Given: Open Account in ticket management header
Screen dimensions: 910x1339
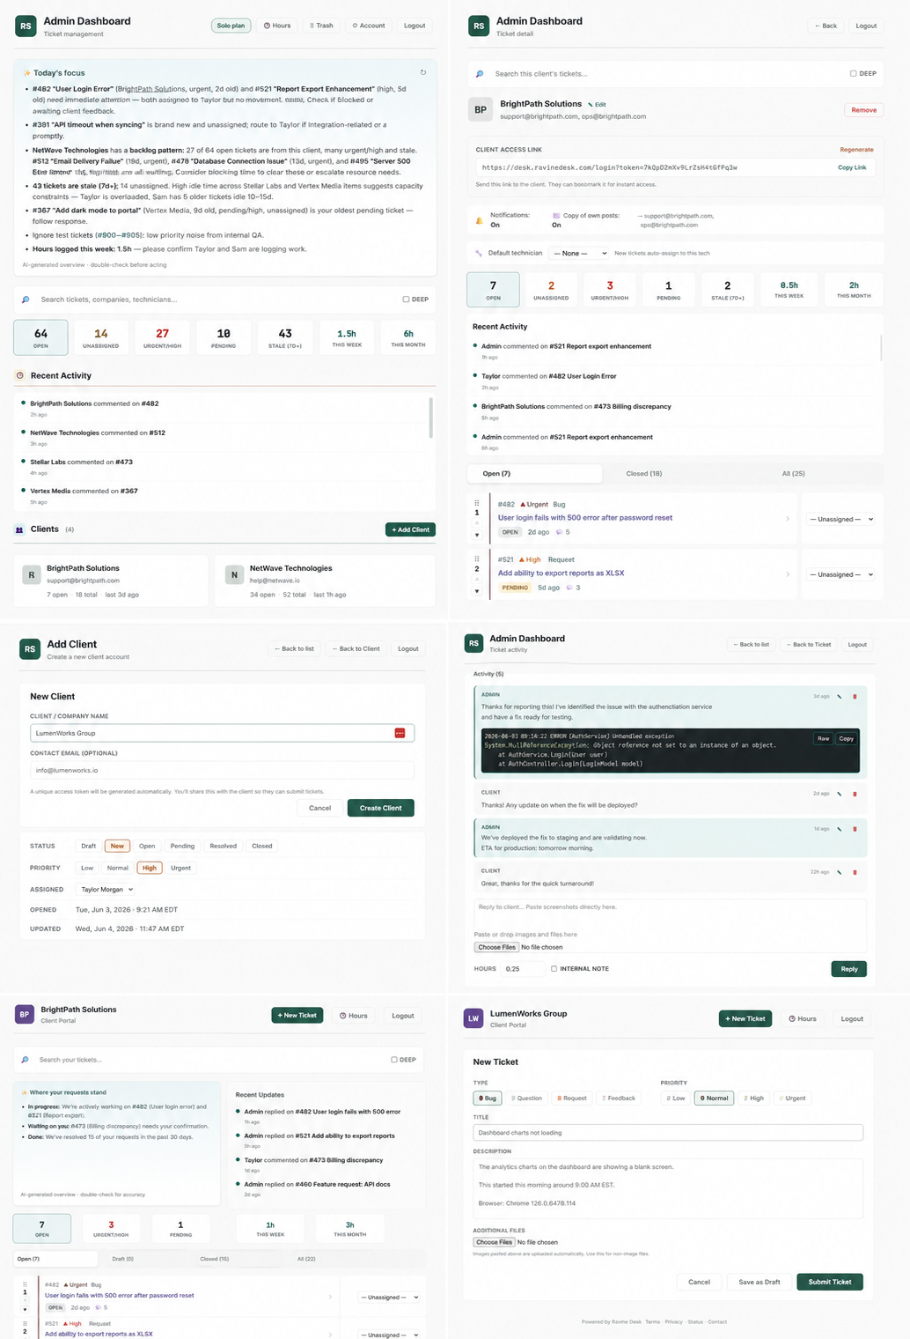Looking at the screenshot, I should (x=369, y=26).
